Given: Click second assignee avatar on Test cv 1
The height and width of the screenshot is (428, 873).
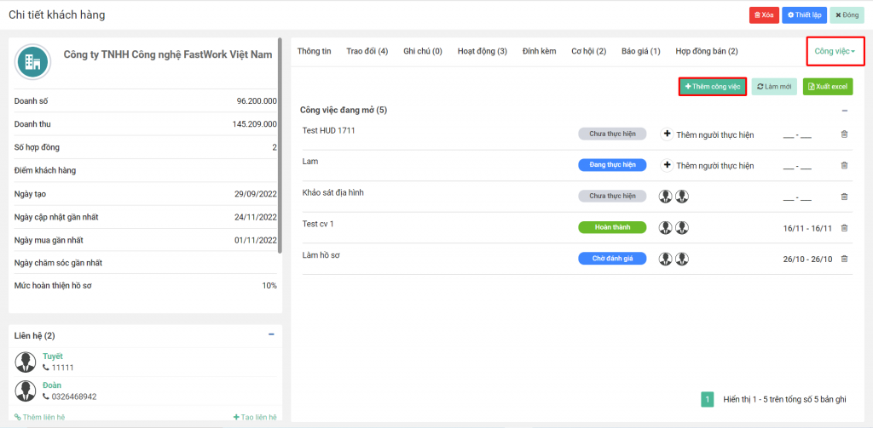Looking at the screenshot, I should coord(682,228).
